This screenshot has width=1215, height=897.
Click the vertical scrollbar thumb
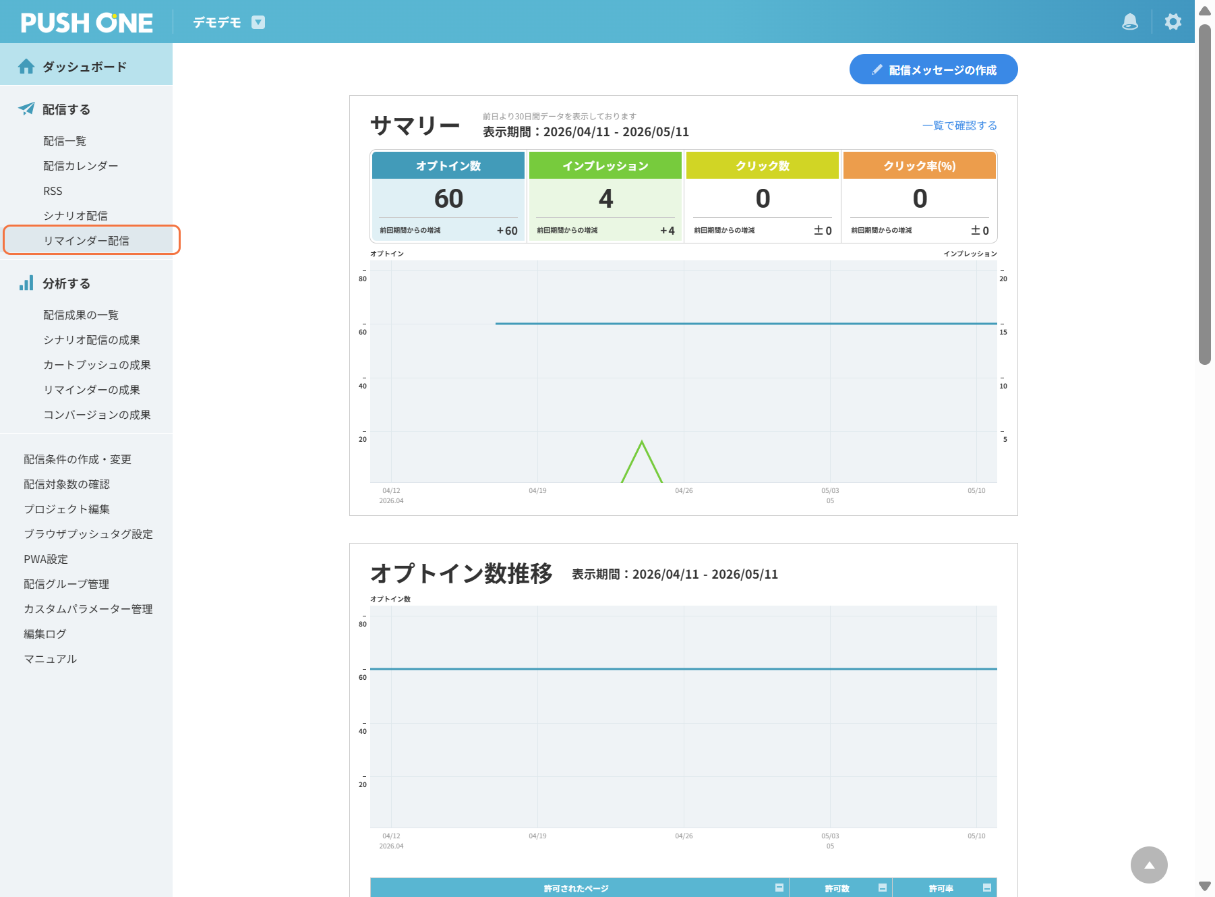1205,194
